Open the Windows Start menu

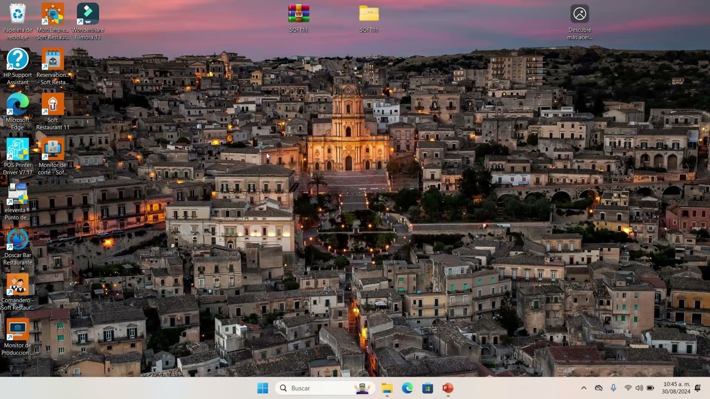pos(263,388)
